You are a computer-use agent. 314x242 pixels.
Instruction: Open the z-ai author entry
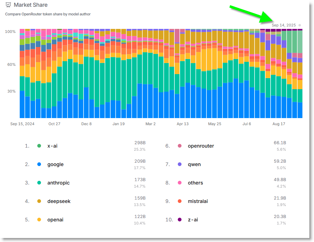pos(193,220)
